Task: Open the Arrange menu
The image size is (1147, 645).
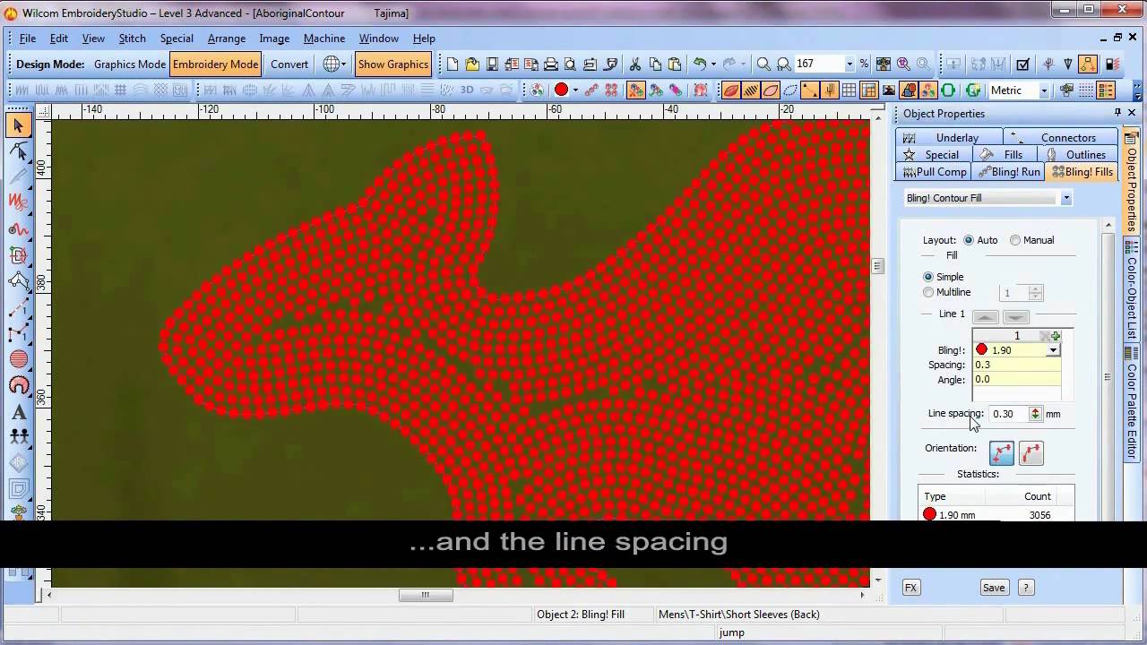Action: pos(227,39)
